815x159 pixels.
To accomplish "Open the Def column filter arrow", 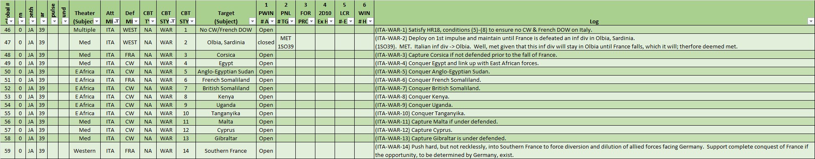I will tap(136, 21).
